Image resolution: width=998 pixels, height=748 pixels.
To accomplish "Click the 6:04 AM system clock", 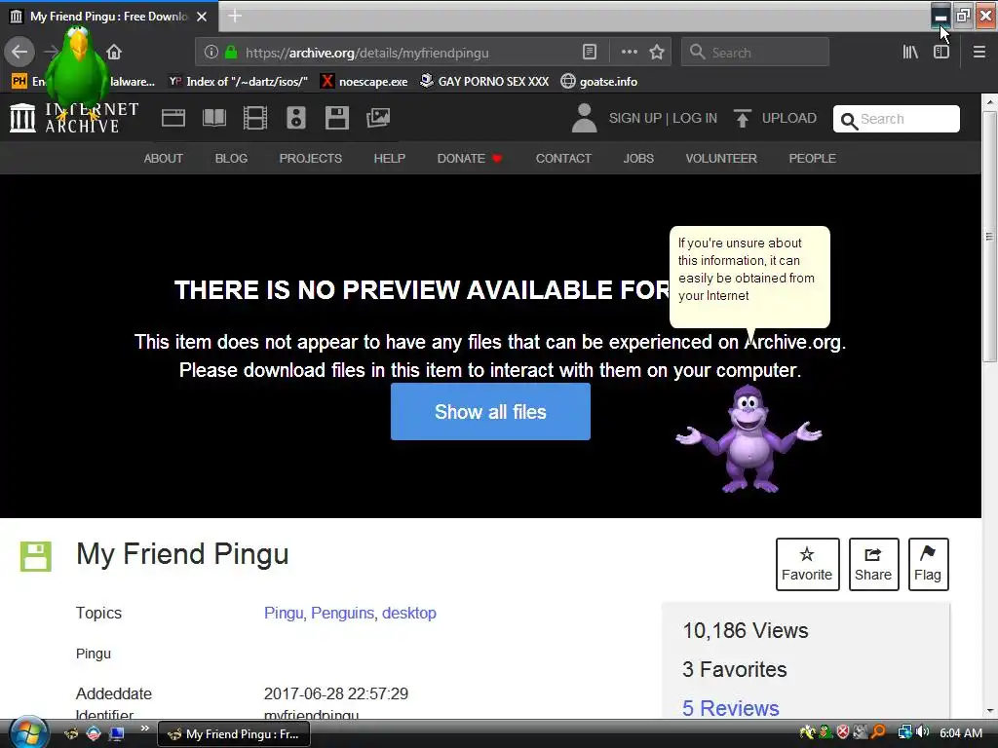I will point(961,733).
